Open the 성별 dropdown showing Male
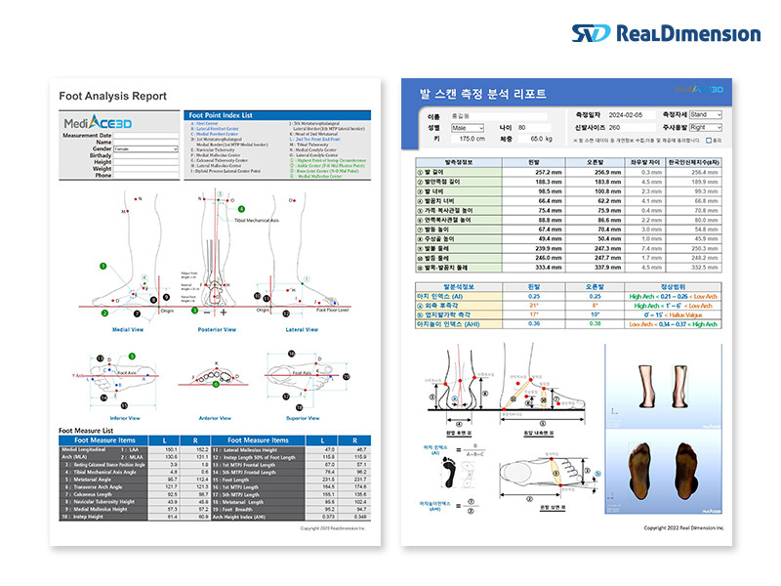 click(x=469, y=127)
